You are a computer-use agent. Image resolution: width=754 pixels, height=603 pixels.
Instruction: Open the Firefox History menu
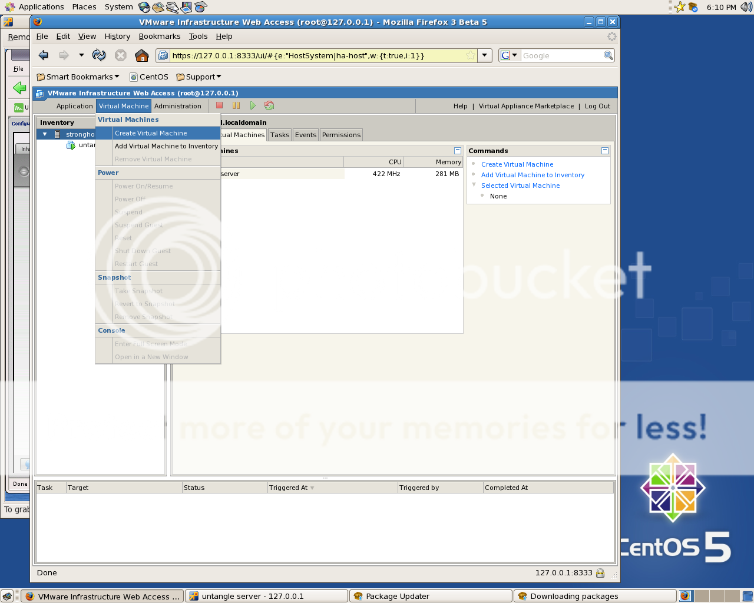coord(117,36)
